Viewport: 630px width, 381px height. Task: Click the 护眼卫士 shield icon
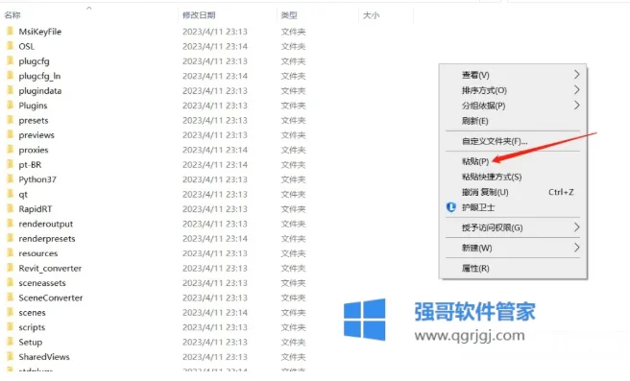coord(451,207)
